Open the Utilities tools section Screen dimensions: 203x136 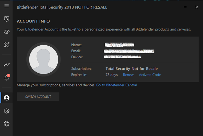[x=6, y=44]
